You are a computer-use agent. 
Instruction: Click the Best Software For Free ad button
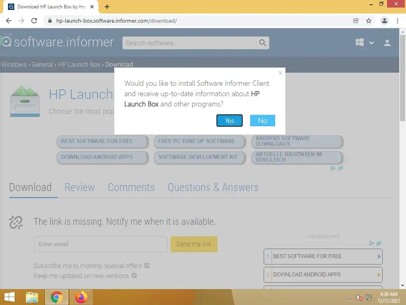point(102,141)
